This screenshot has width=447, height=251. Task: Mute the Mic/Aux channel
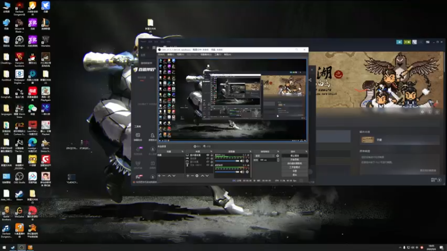click(x=242, y=161)
